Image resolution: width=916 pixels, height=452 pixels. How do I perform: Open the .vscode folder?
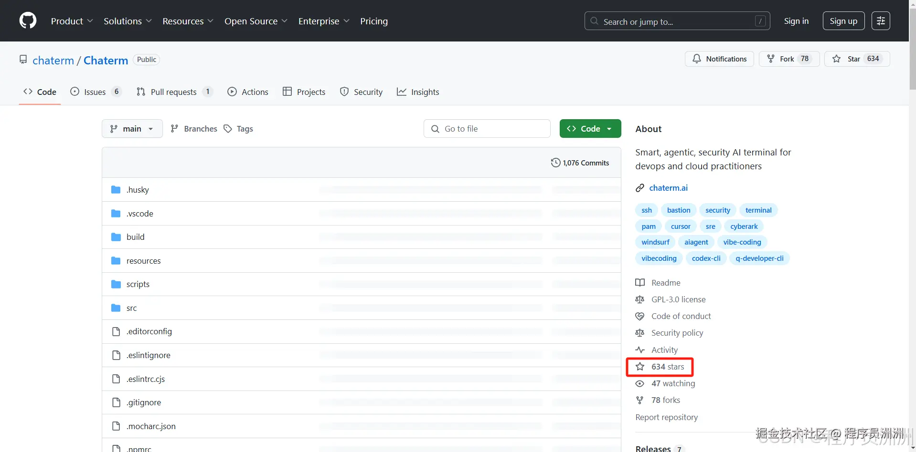tap(140, 214)
